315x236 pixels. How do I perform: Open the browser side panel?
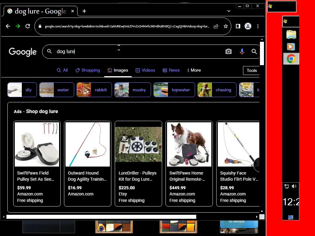coord(238,26)
